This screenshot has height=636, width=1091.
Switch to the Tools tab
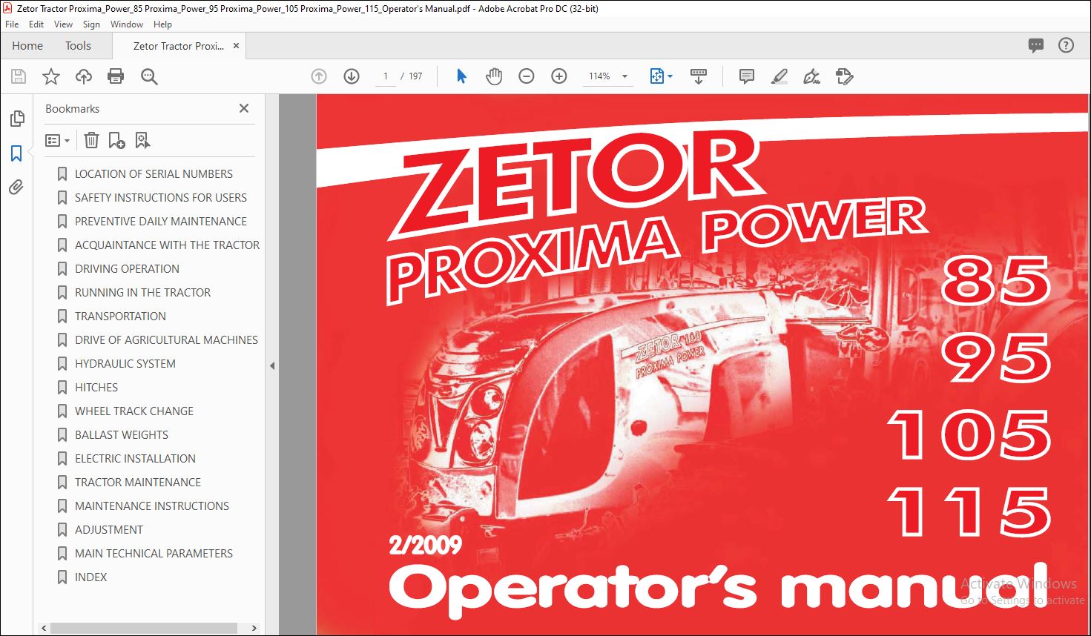[78, 46]
